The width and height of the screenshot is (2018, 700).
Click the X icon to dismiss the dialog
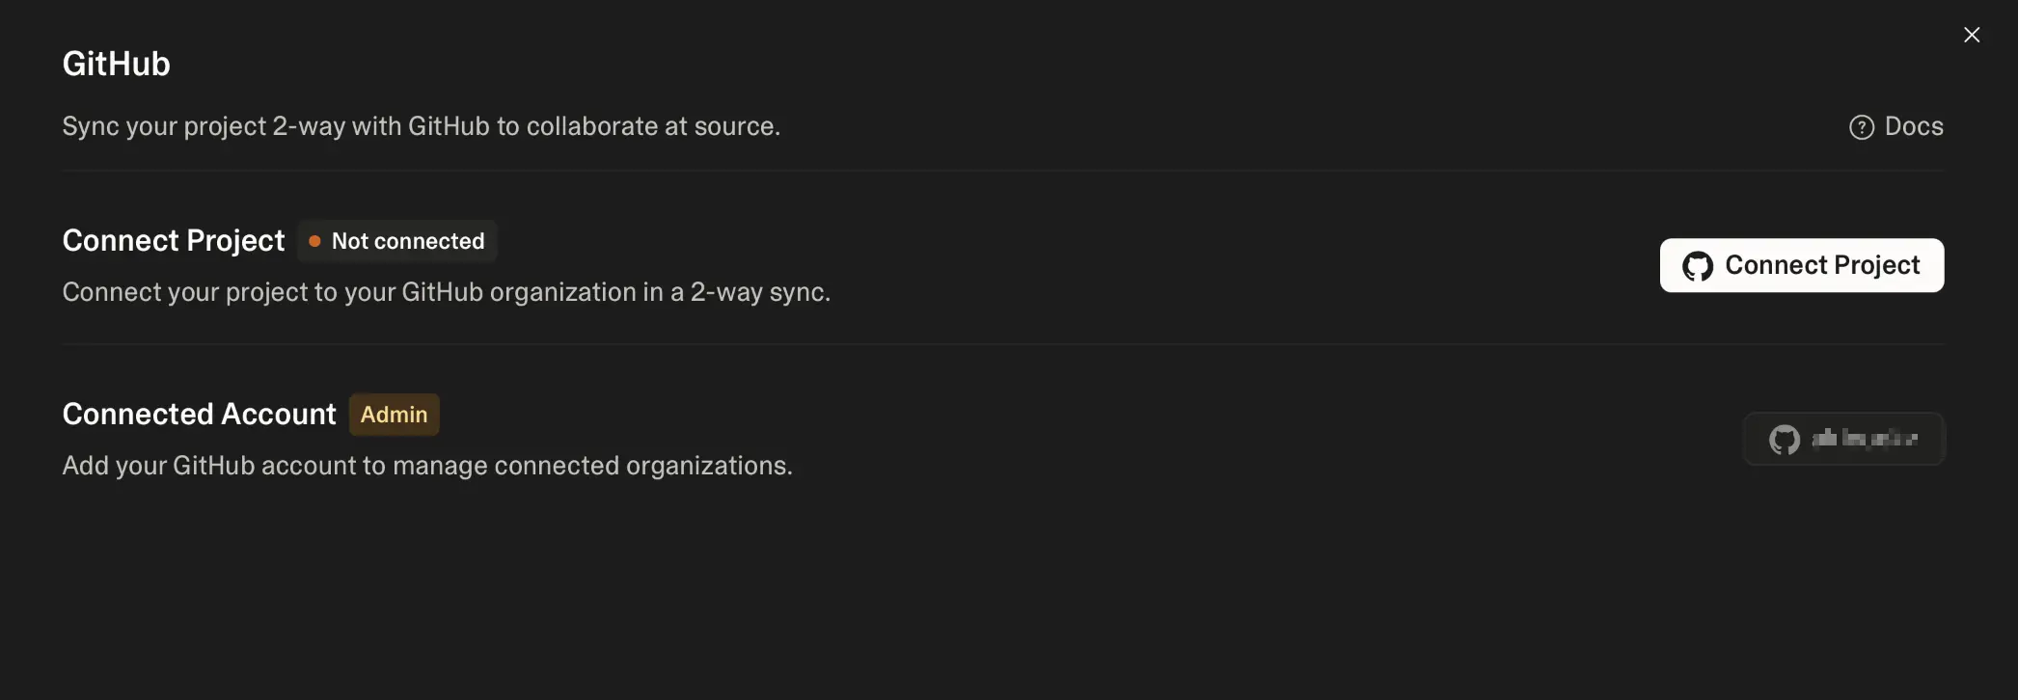(1972, 34)
